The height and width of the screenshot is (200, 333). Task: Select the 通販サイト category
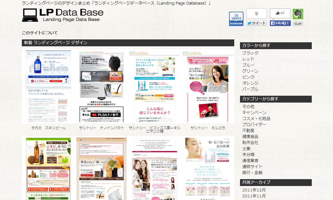click(x=252, y=167)
